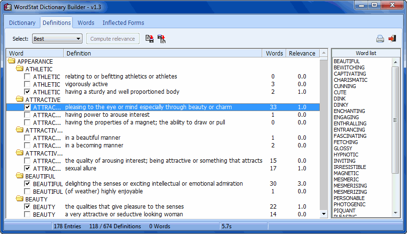Click the red exit door icon
Viewport: 407px width, 234px height.
click(392, 39)
